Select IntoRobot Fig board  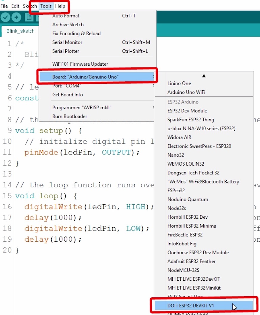(204, 243)
